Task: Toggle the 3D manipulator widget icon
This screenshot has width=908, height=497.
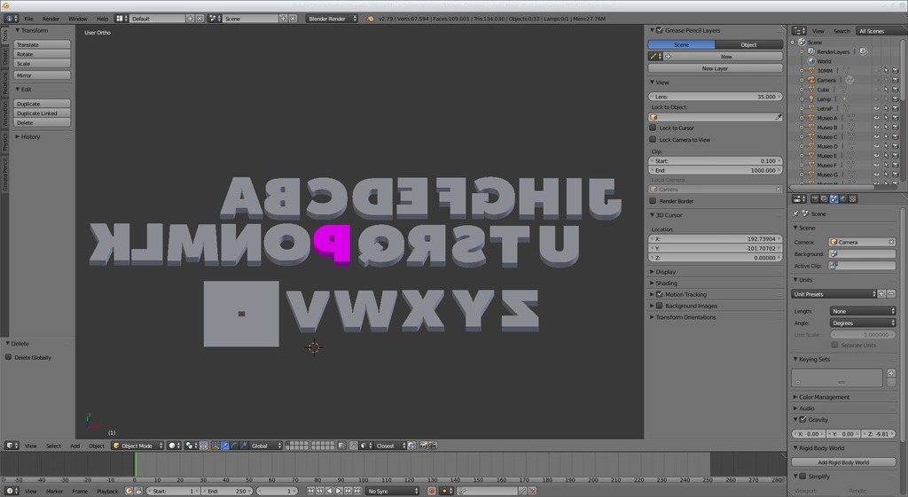Action: [x=214, y=446]
